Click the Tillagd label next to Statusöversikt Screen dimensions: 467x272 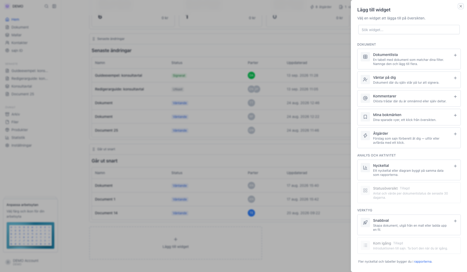[405, 188]
